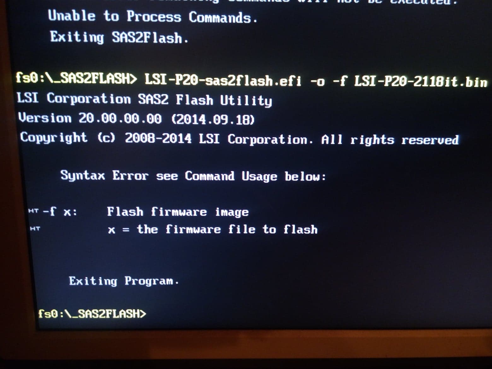
Task: Click the -o flag in command
Action: 317,82
